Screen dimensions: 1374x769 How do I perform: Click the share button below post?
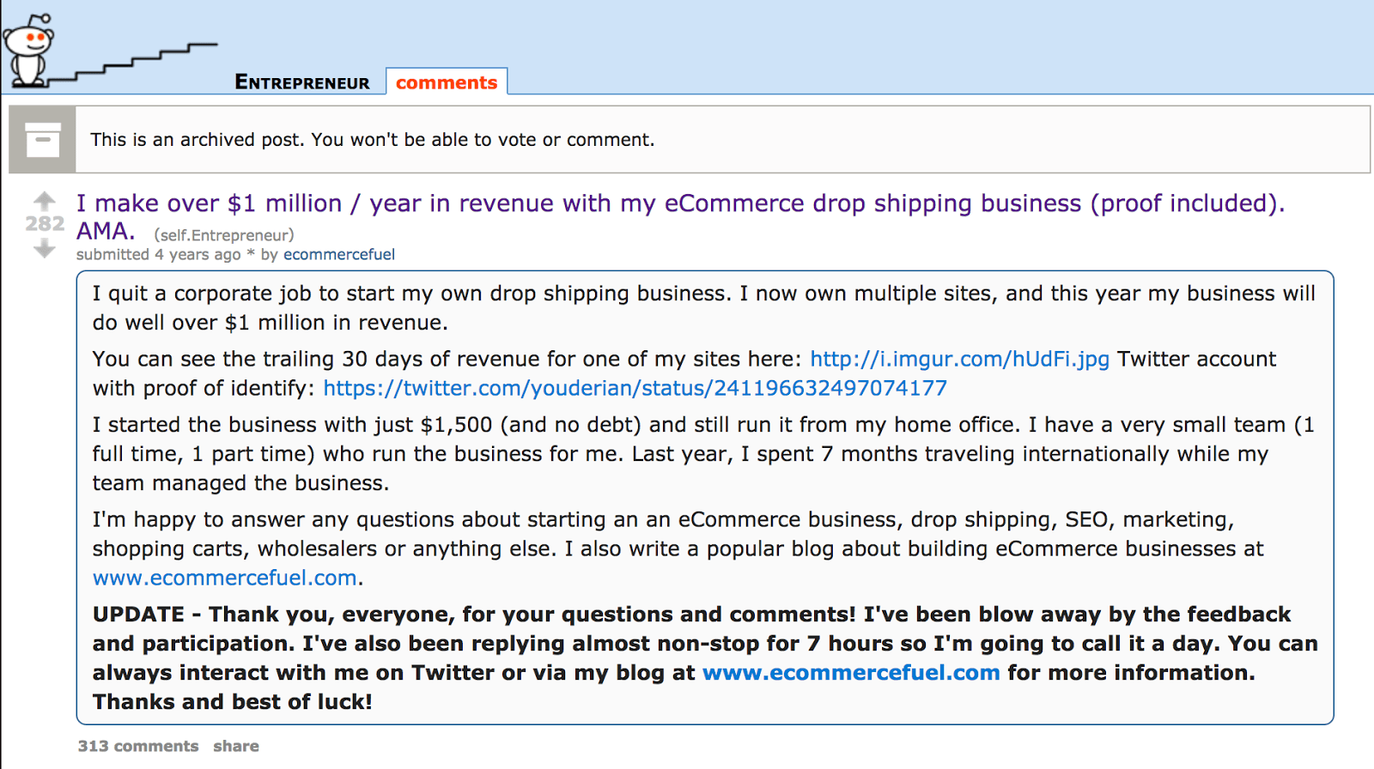tap(236, 746)
